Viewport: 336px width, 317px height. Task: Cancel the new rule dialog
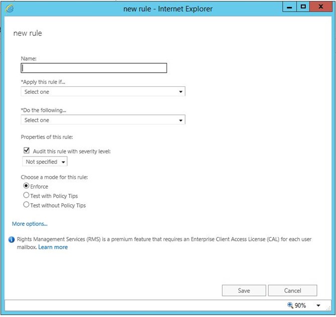[x=292, y=290]
